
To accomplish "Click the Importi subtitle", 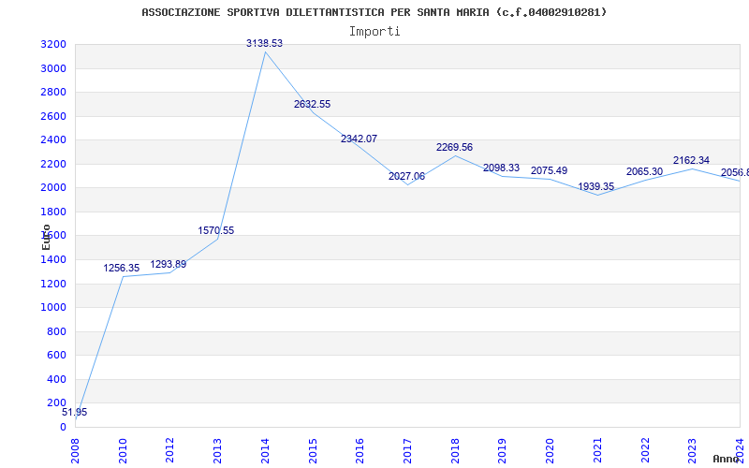I will tap(374, 32).
